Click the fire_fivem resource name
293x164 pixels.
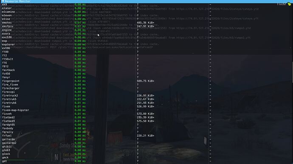click(10, 85)
